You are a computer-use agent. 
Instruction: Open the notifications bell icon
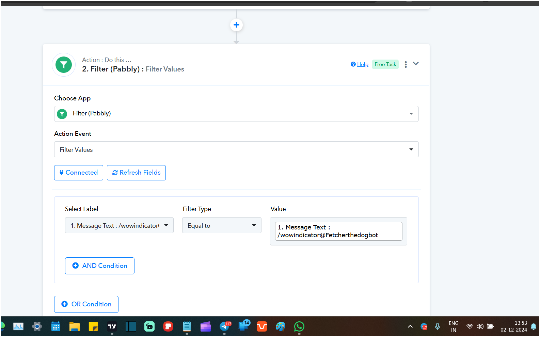(534, 327)
